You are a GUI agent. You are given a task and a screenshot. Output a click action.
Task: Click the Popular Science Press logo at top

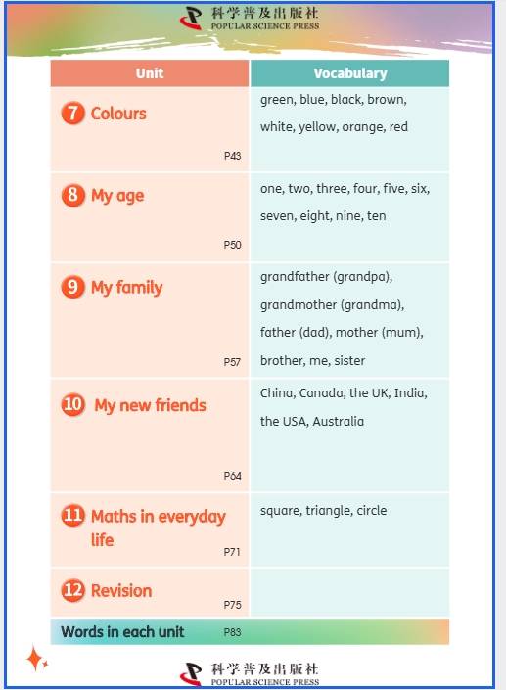pos(250,19)
